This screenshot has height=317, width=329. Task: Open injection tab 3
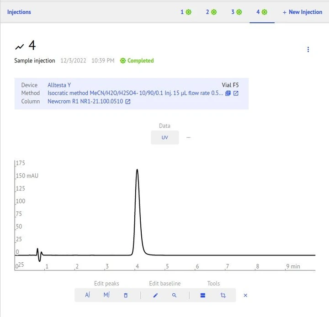tap(237, 12)
